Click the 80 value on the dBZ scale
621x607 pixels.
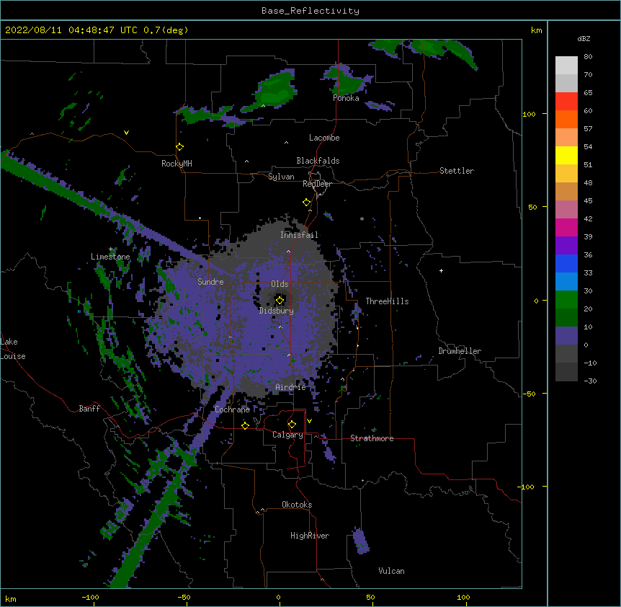[588, 57]
